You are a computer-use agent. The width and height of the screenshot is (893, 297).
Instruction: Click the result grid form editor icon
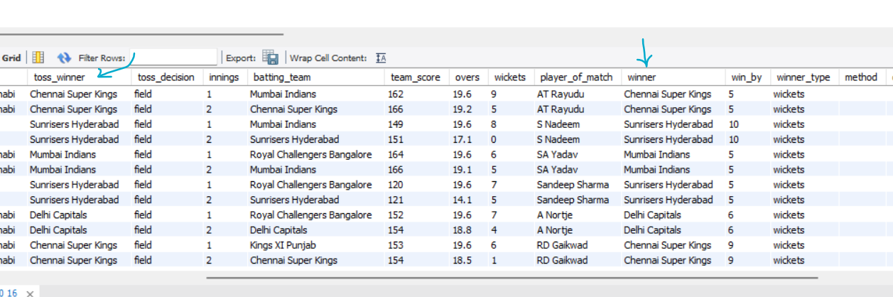38,58
